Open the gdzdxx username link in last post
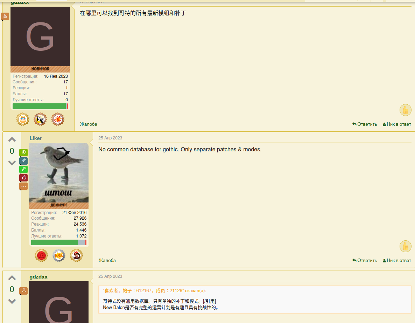This screenshot has height=323, width=415. click(x=38, y=277)
